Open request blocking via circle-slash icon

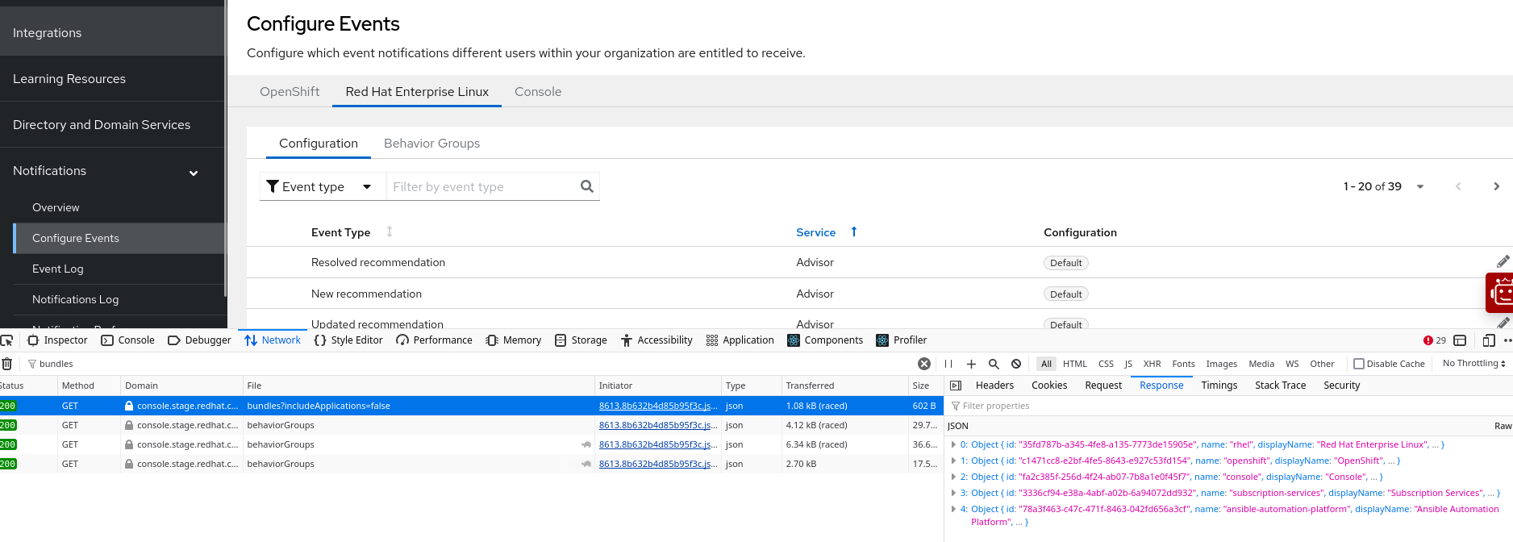(x=1016, y=364)
